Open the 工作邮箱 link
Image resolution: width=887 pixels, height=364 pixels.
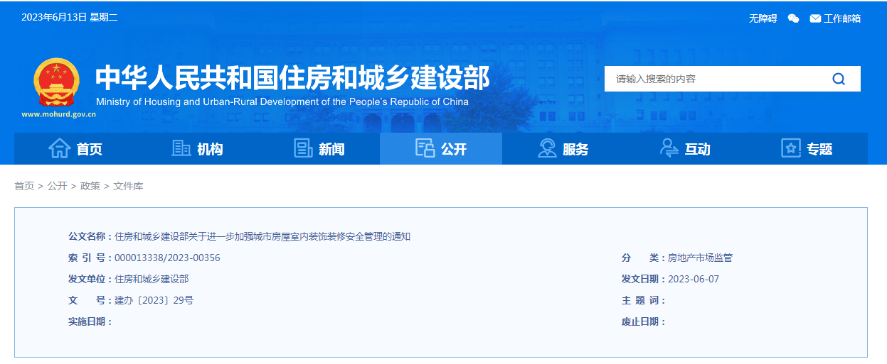tap(842, 18)
